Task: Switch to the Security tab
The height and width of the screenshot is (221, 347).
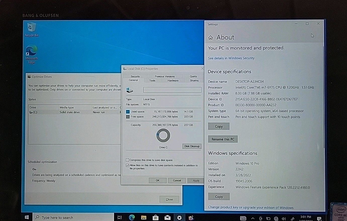Action: (135, 76)
